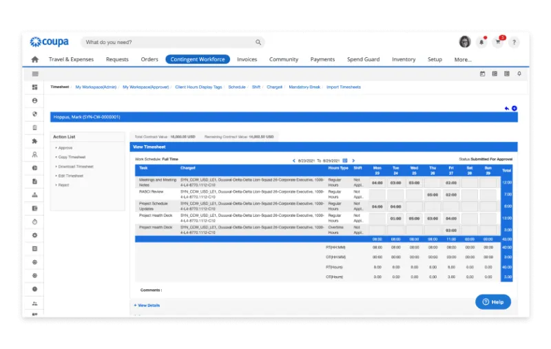
Task: Open the date range calendar picker
Action: pyautogui.click(x=345, y=160)
